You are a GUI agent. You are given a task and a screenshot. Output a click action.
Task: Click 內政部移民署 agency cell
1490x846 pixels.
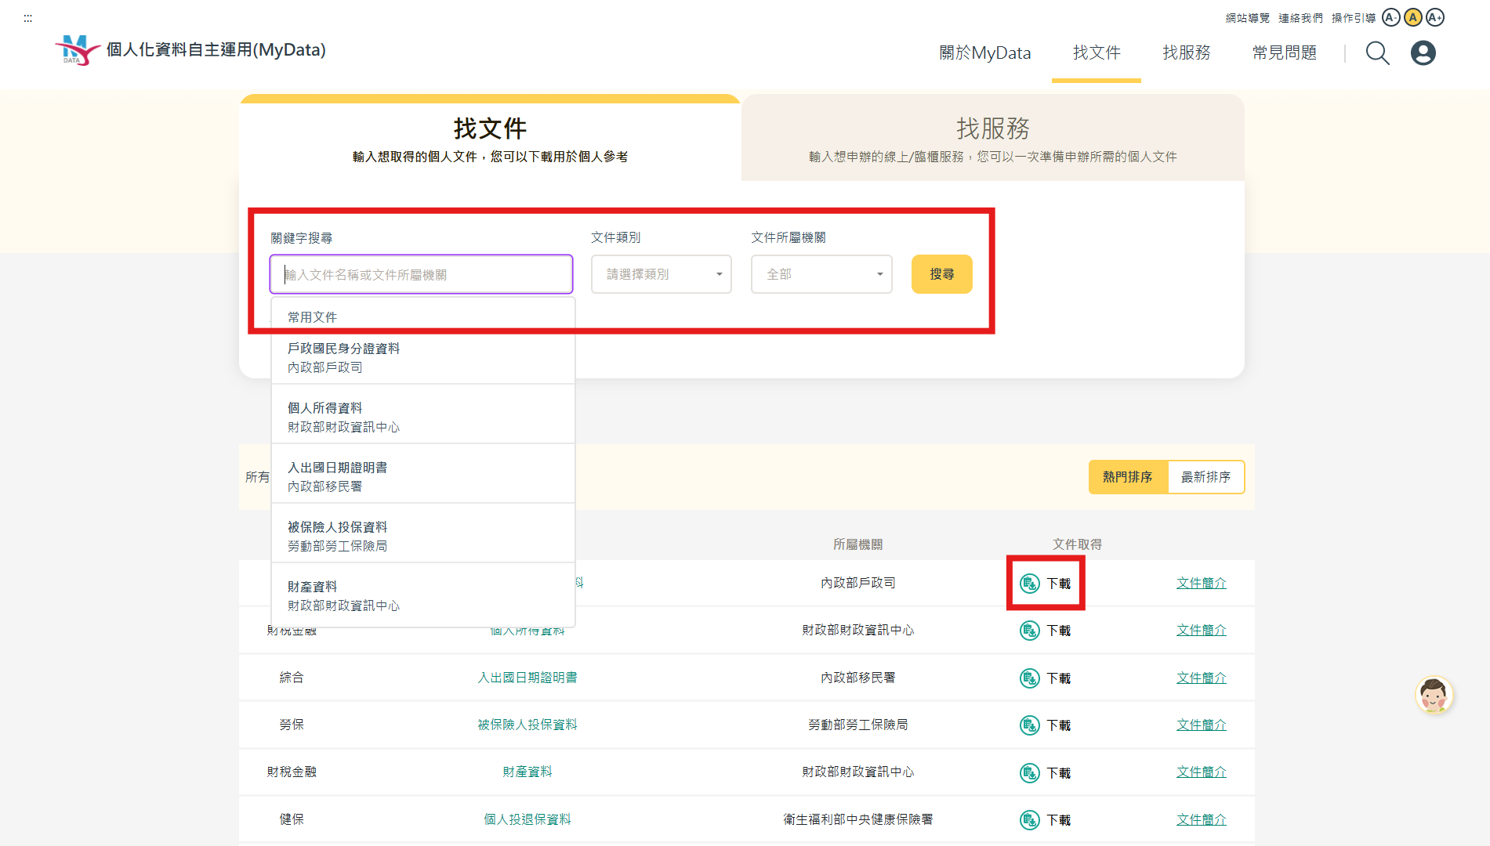[858, 678]
